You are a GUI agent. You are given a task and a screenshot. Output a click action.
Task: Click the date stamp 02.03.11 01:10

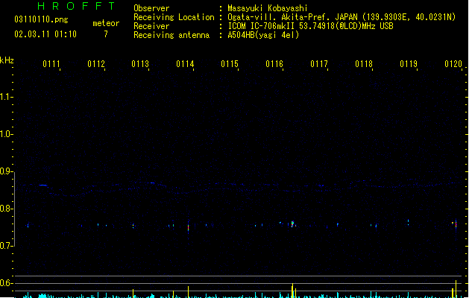click(x=45, y=34)
